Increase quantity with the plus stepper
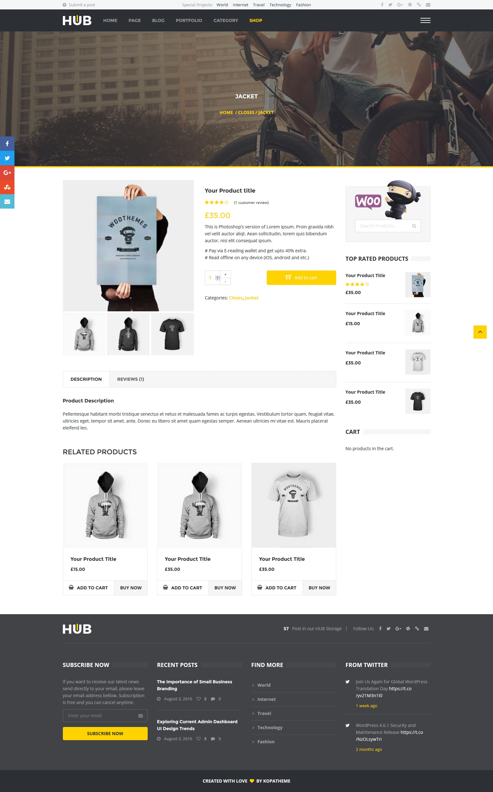This screenshot has height=792, width=493. point(225,274)
